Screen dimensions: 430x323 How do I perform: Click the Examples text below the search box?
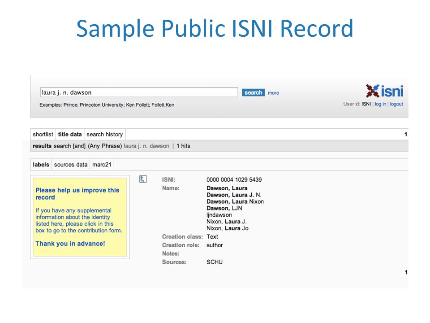(x=107, y=105)
